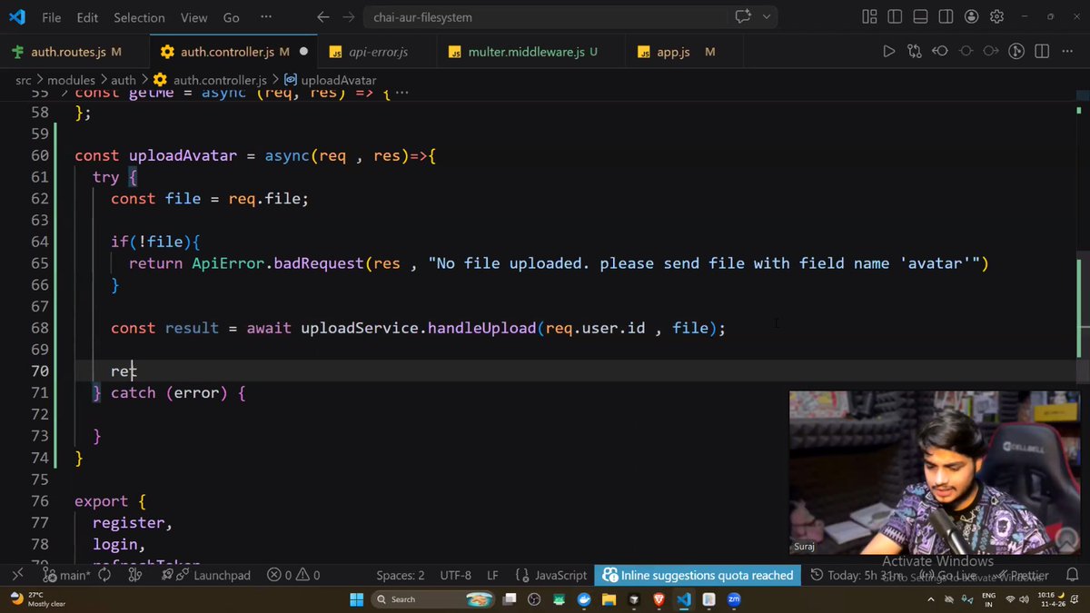This screenshot has width=1090, height=613.
Task: Click the handleUpload text on line 68
Action: pyautogui.click(x=481, y=328)
